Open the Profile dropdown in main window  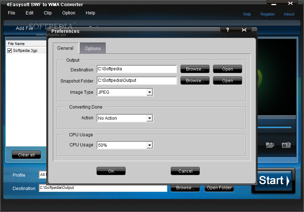pos(43,175)
